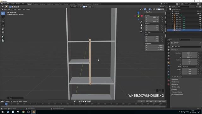
Task: Open the Tool properties tab in Properties editor
Action: point(169,43)
